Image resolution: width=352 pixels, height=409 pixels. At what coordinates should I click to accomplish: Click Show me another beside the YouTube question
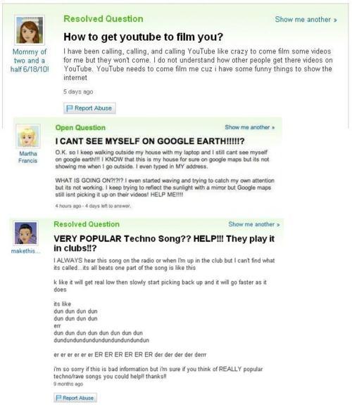click(306, 20)
